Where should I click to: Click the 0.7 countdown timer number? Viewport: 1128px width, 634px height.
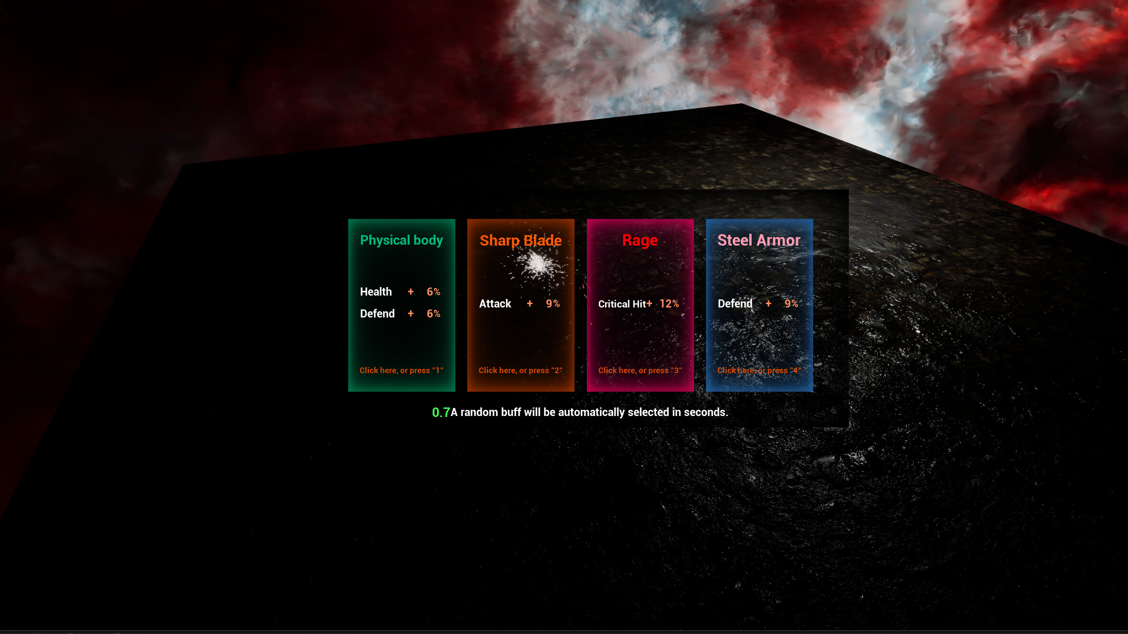441,413
